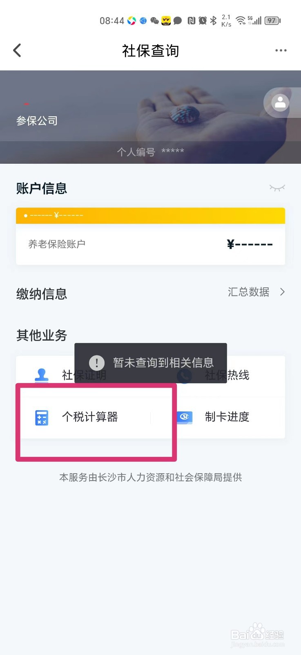The height and width of the screenshot is (655, 301).
Task: Open 汇总数据 summary link
Action: (x=248, y=292)
